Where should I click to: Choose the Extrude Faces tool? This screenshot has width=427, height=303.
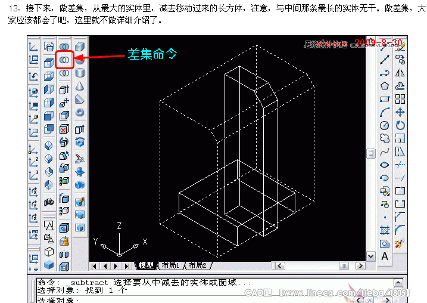64,89
